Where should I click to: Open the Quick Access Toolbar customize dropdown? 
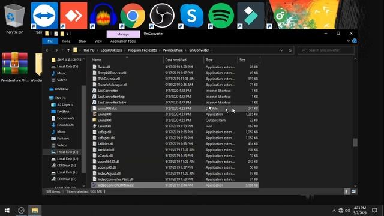coord(67,34)
